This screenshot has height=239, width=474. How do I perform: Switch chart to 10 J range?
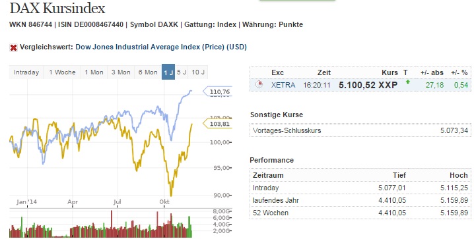[198, 72]
